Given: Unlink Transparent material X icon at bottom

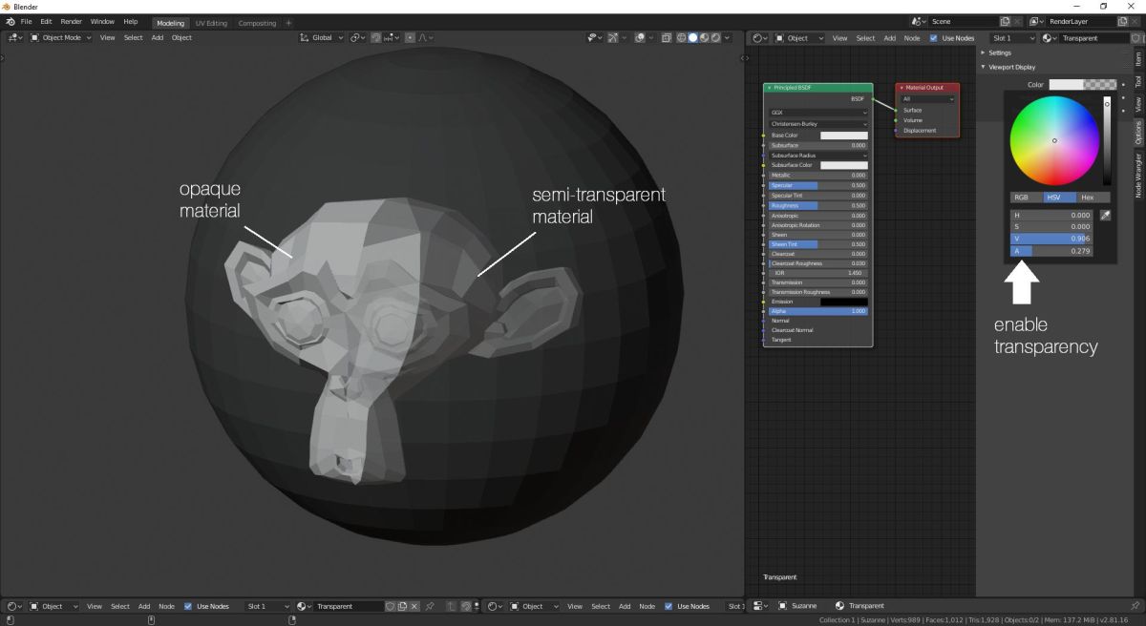Looking at the screenshot, I should 414,606.
